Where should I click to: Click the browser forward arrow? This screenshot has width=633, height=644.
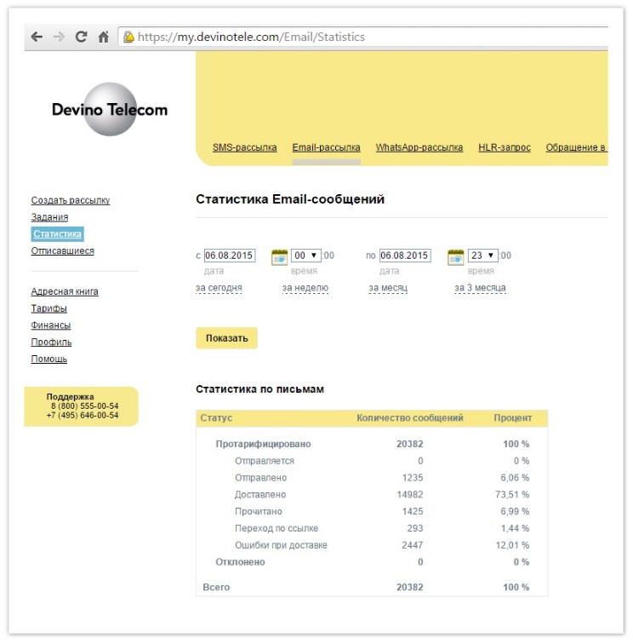59,37
